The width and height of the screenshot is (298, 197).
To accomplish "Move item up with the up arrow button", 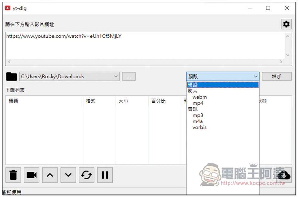I will point(50,175).
